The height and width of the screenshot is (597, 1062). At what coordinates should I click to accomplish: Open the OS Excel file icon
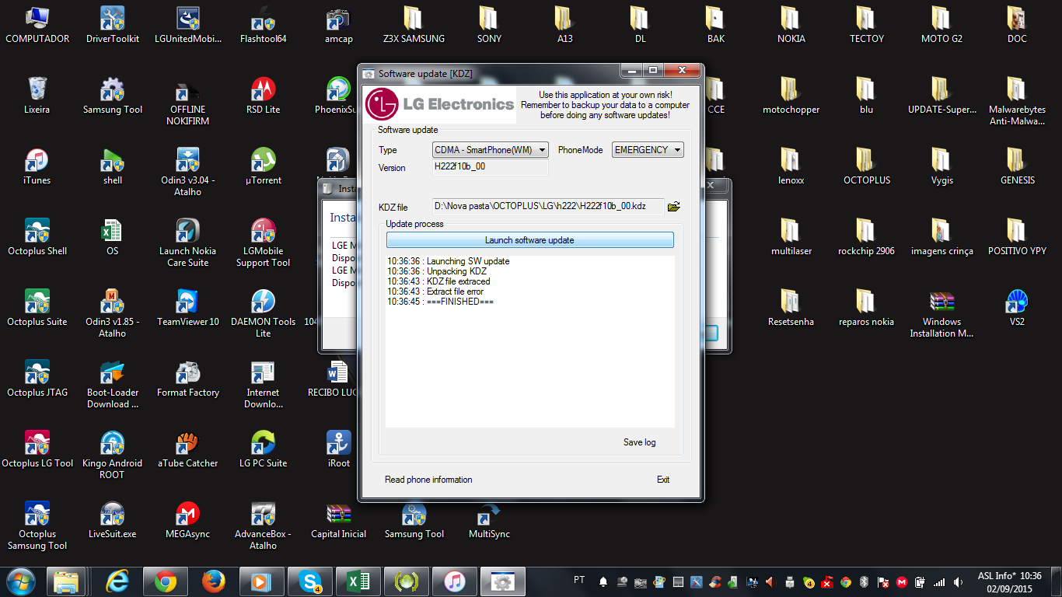pyautogui.click(x=112, y=237)
